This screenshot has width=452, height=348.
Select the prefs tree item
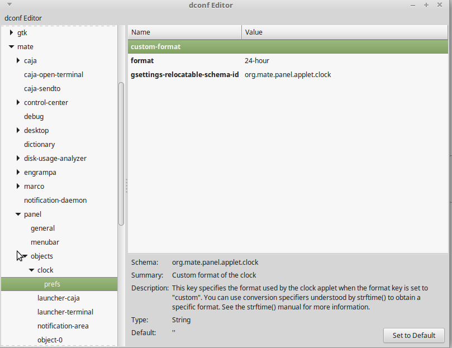point(52,284)
